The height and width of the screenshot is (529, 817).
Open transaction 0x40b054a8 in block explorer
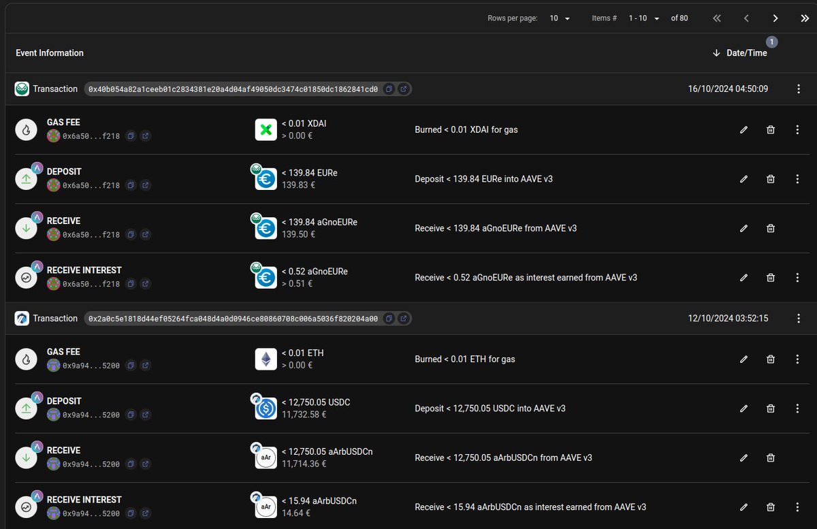pos(403,89)
